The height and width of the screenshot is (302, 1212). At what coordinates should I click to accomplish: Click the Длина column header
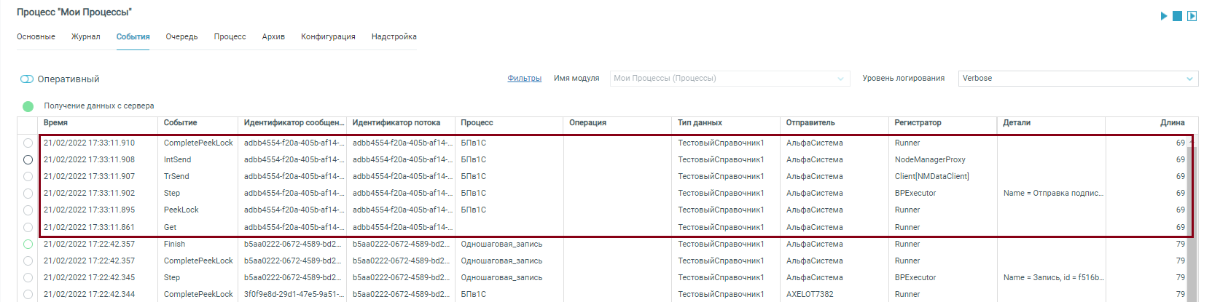[1172, 123]
